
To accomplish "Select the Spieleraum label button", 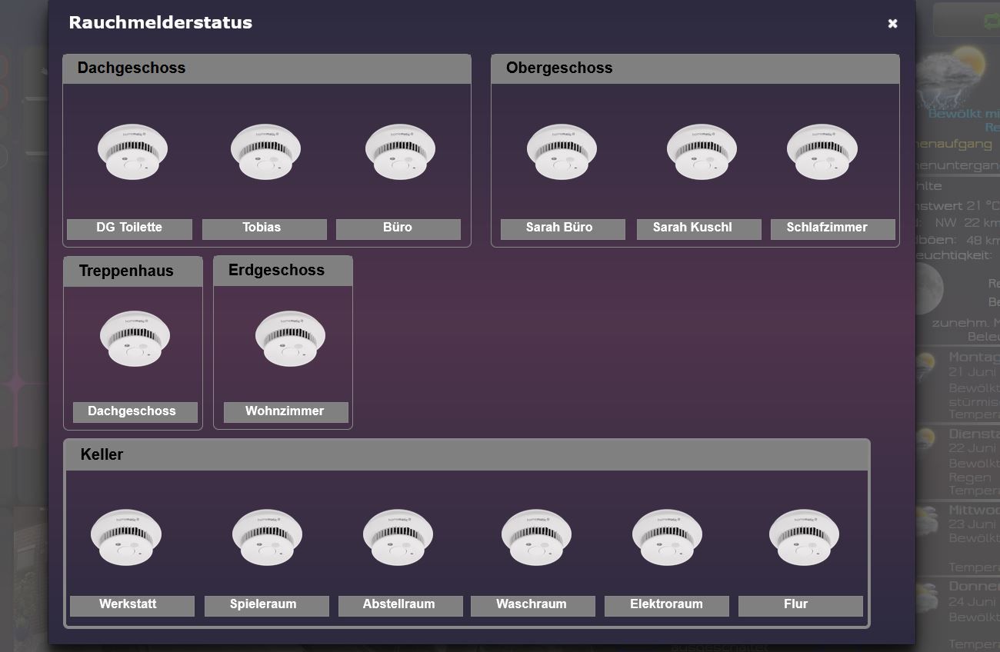I will coord(267,606).
